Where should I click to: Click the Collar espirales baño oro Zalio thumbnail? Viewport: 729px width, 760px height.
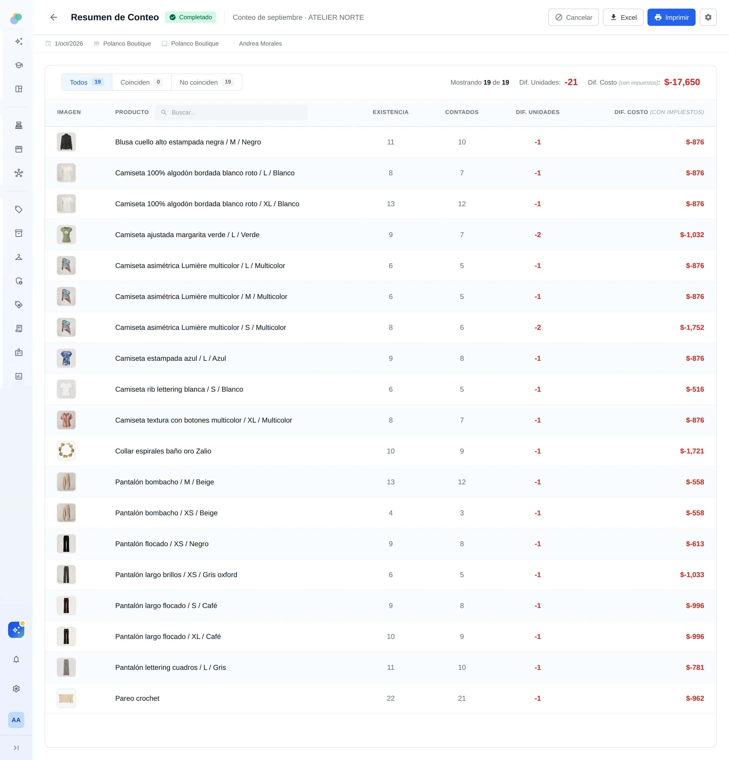coord(66,451)
